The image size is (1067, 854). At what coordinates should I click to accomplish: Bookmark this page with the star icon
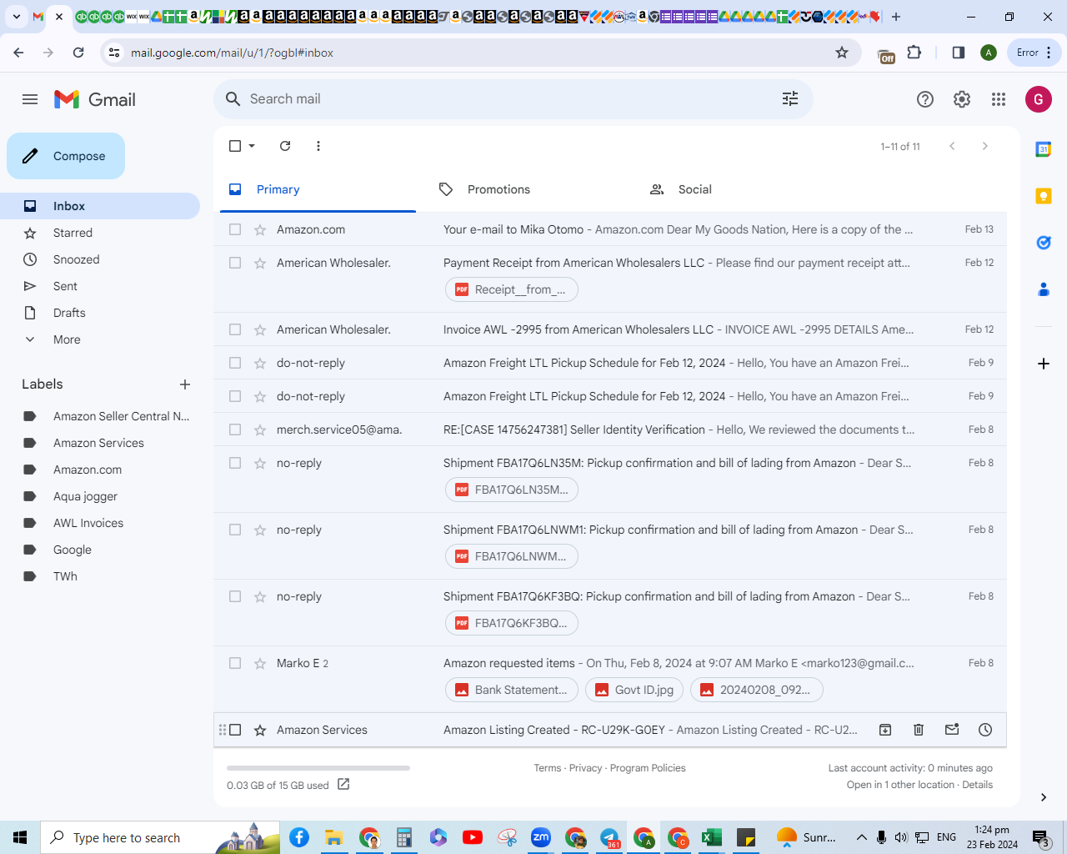pyautogui.click(x=842, y=53)
